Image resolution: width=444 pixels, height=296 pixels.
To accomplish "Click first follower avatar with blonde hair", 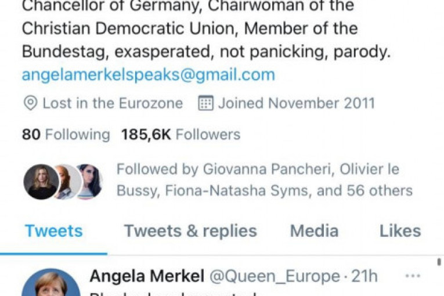I will (x=41, y=182).
